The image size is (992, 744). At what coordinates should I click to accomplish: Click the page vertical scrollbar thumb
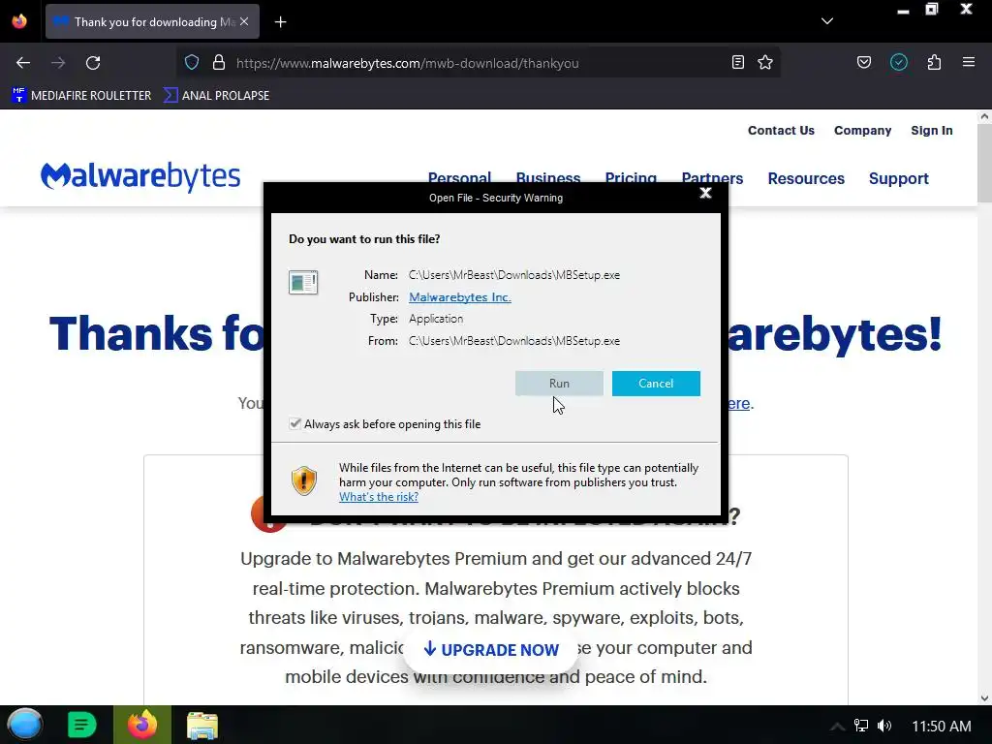coord(984,162)
